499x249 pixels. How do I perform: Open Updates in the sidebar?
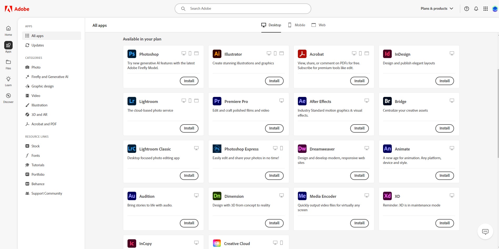click(52, 45)
